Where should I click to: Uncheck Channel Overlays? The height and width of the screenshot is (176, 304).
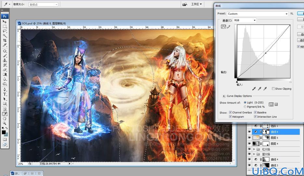[230, 112]
